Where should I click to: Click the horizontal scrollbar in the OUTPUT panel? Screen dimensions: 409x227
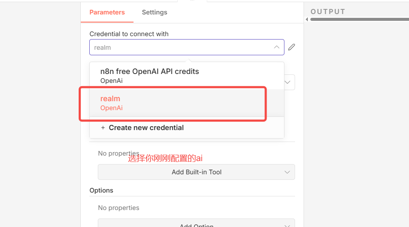point(359,19)
